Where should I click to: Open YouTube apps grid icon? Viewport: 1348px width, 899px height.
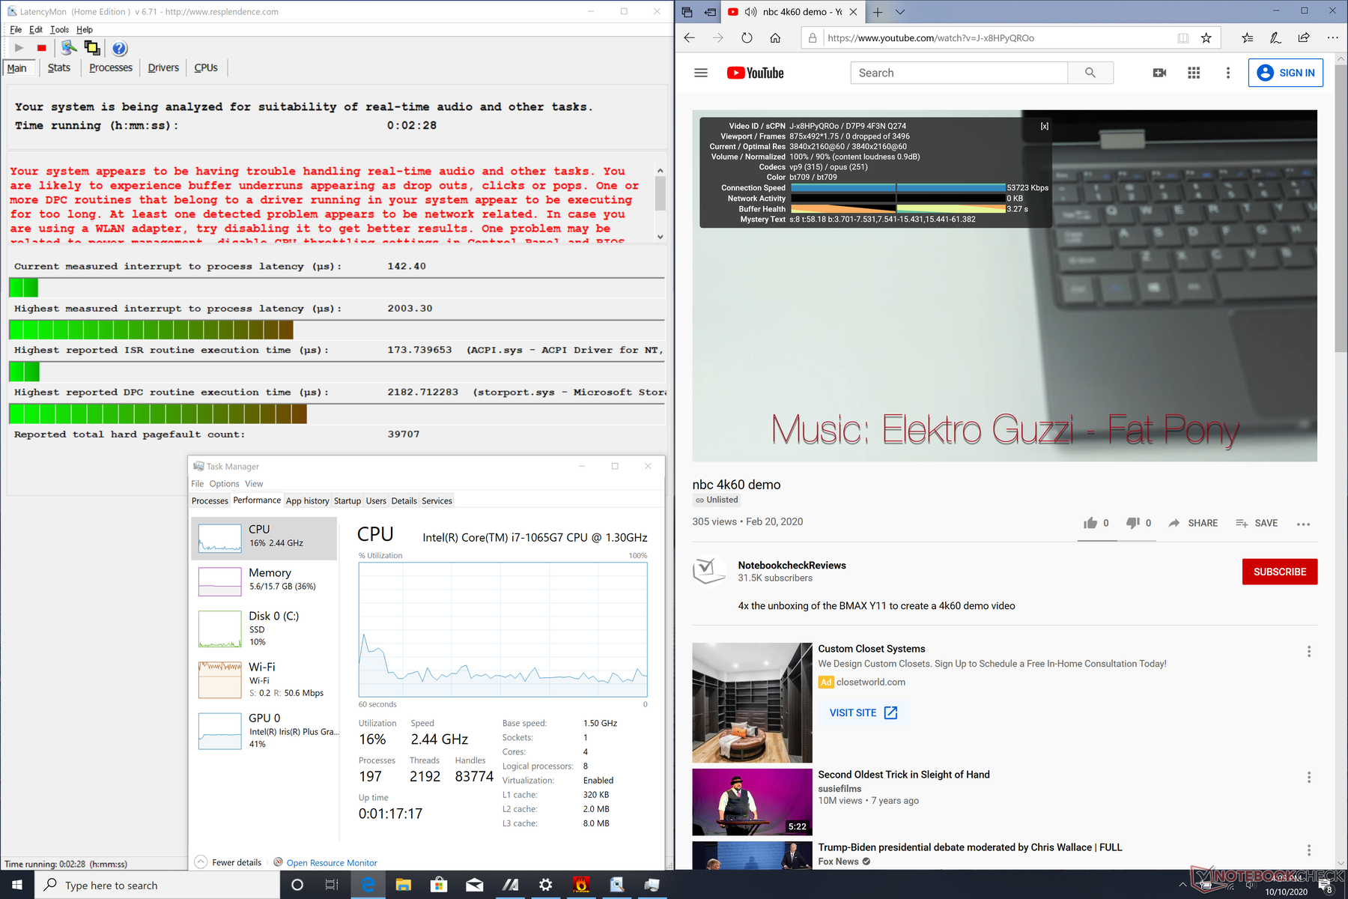click(1194, 73)
